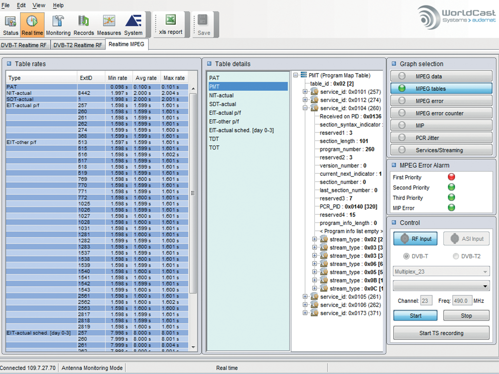The width and height of the screenshot is (499, 374).
Task: Open the Records icon
Action: 83,24
